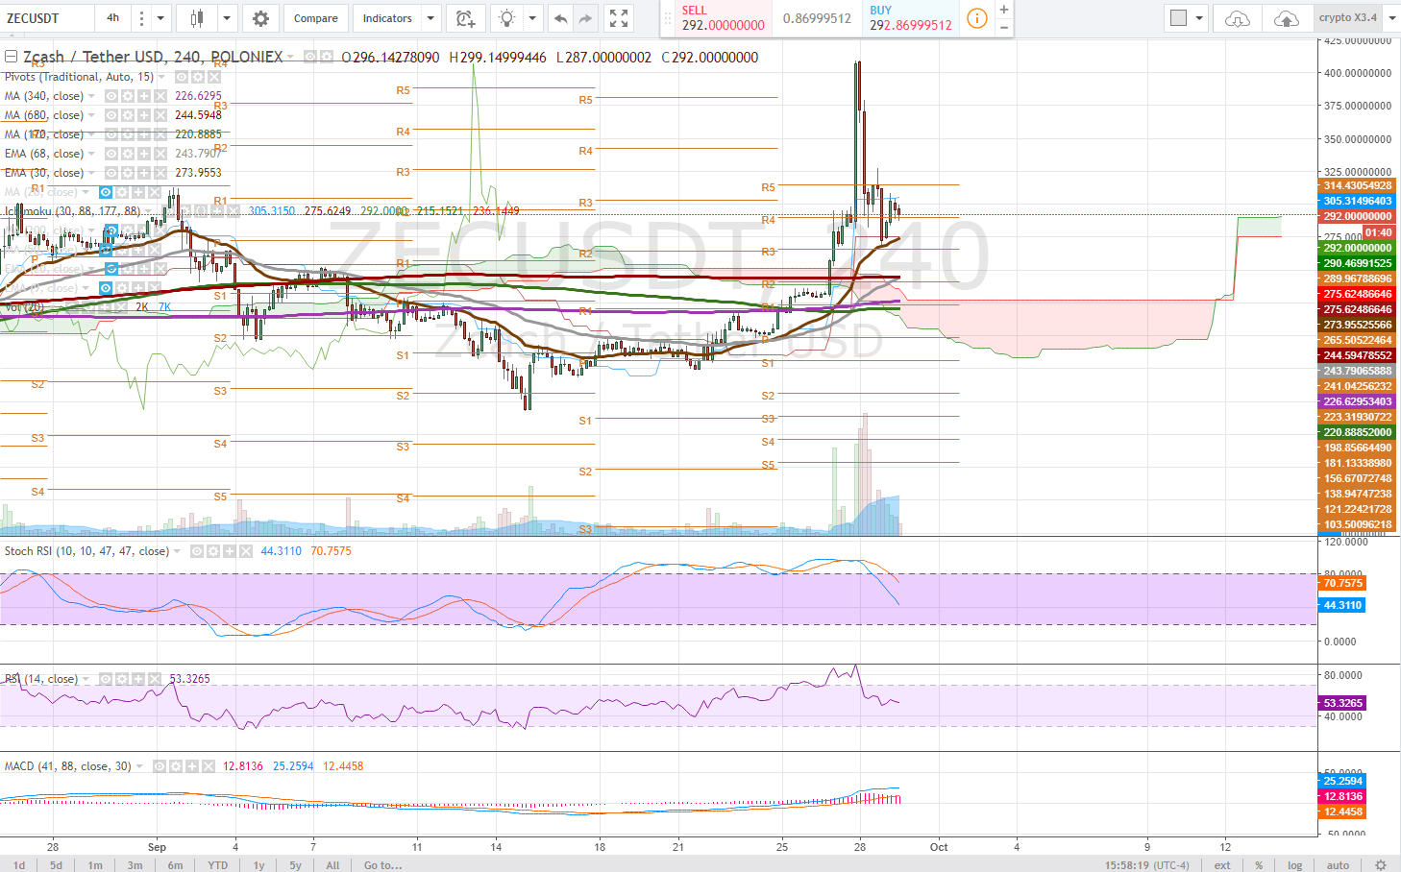This screenshot has height=872, width=1401.
Task: Remove MA (340, close) indicator
Action: tap(160, 96)
